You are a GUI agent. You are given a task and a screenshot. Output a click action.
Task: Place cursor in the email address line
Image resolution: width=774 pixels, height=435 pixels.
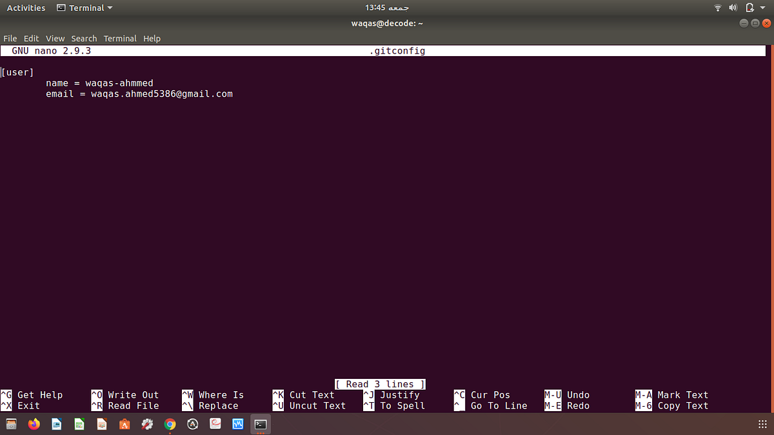click(x=139, y=94)
